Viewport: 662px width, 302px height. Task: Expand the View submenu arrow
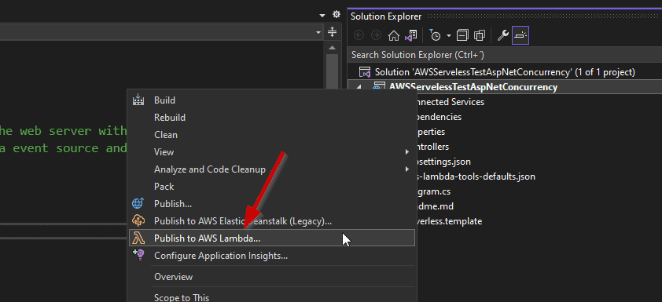407,151
